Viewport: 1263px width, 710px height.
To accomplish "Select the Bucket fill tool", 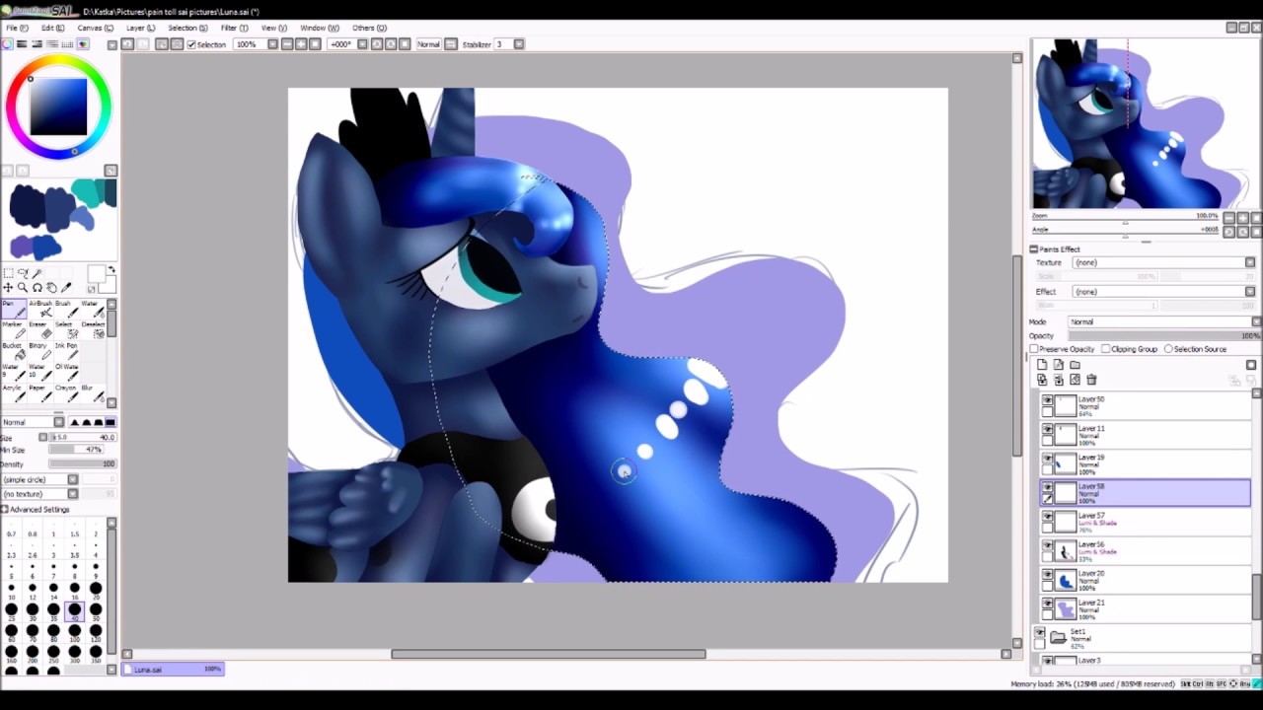I will click(x=13, y=351).
